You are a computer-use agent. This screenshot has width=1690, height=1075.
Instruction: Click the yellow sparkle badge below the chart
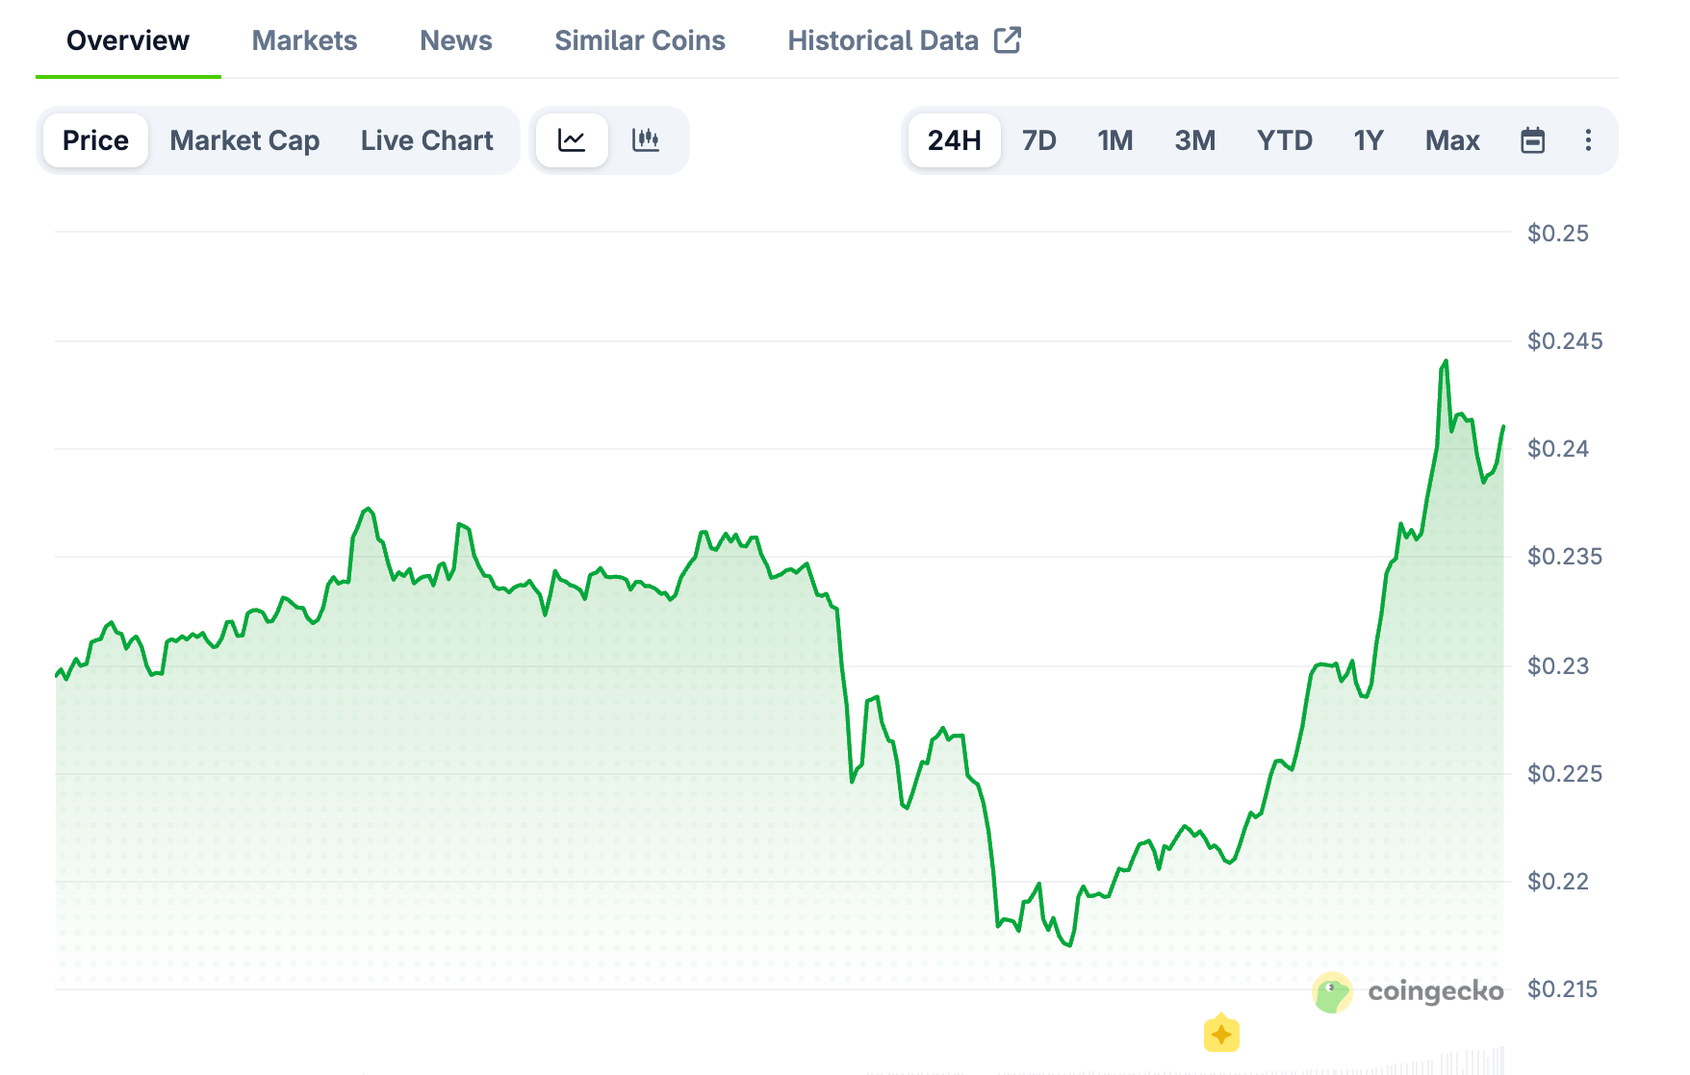tap(1222, 1034)
